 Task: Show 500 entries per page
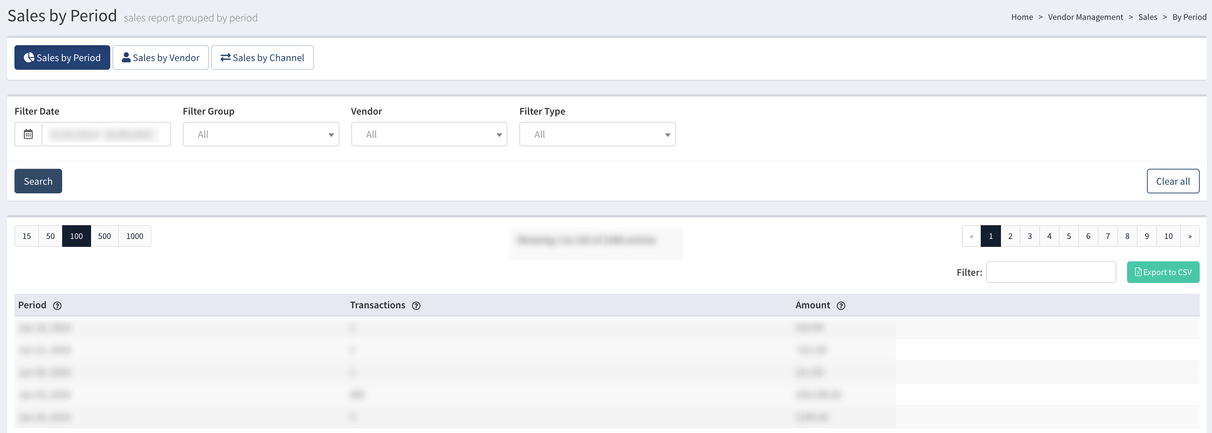(104, 236)
